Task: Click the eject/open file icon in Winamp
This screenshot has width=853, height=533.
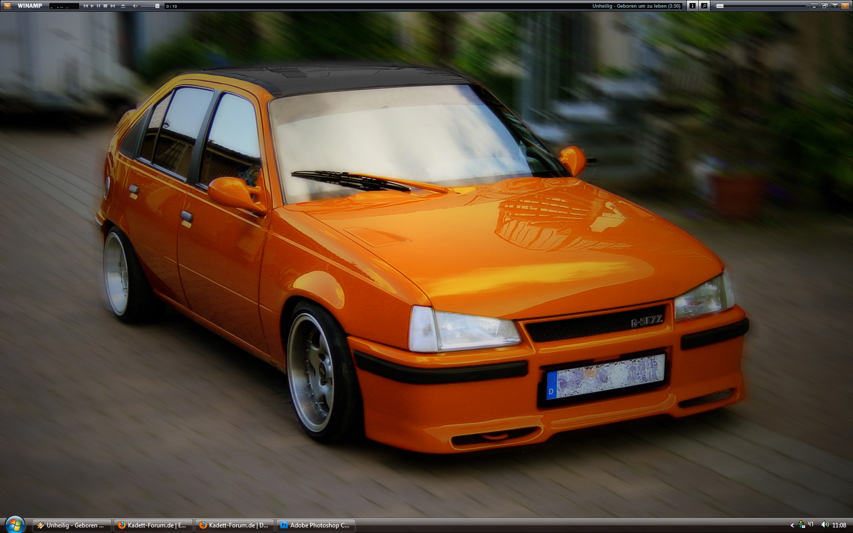Action: pos(123,6)
